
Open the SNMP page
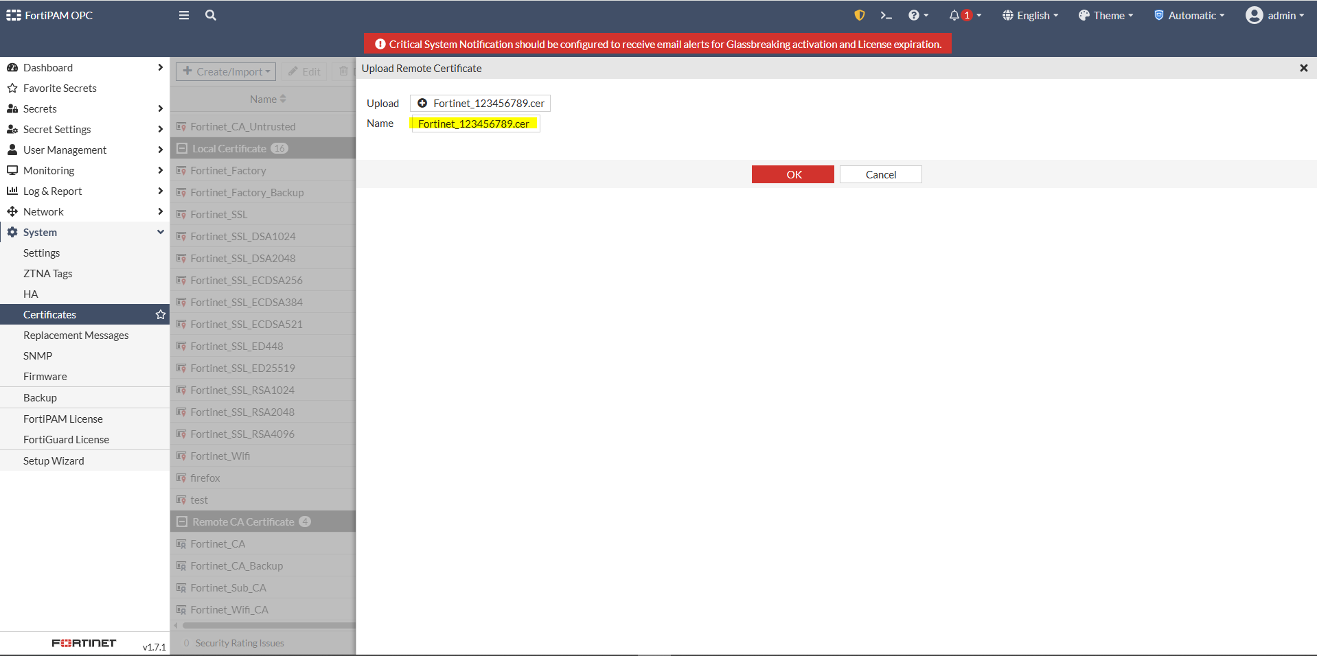pos(84,355)
